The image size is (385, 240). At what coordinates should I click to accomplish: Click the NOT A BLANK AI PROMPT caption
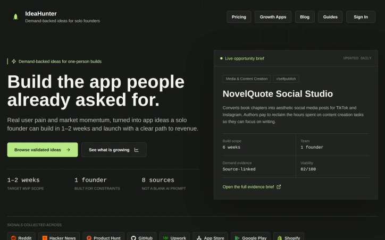tap(164, 188)
